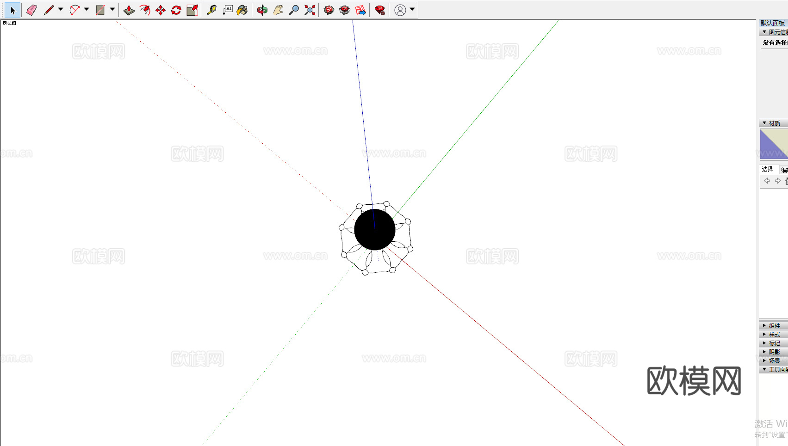Click the Zoom Extents tool
The width and height of the screenshot is (788, 446).
310,10
